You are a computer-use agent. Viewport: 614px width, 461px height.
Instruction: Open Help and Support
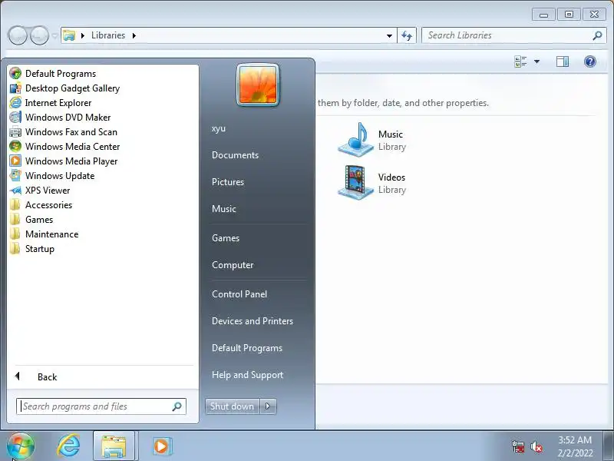(x=247, y=375)
